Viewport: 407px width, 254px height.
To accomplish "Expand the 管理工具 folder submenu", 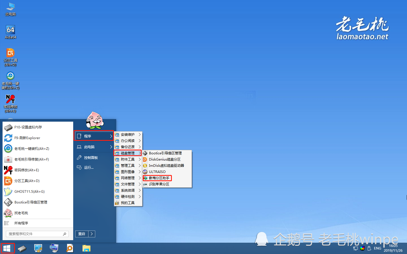I will click(x=128, y=166).
